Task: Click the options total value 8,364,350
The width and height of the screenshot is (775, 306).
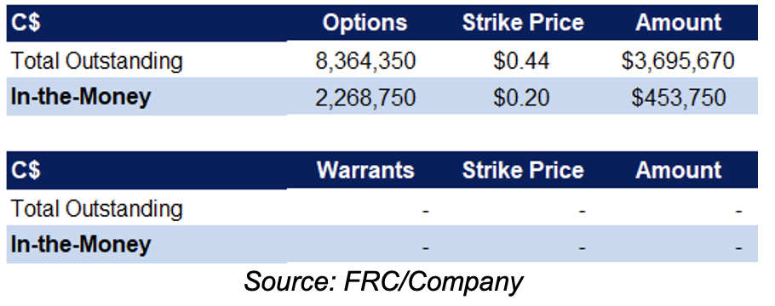Action: pos(365,61)
